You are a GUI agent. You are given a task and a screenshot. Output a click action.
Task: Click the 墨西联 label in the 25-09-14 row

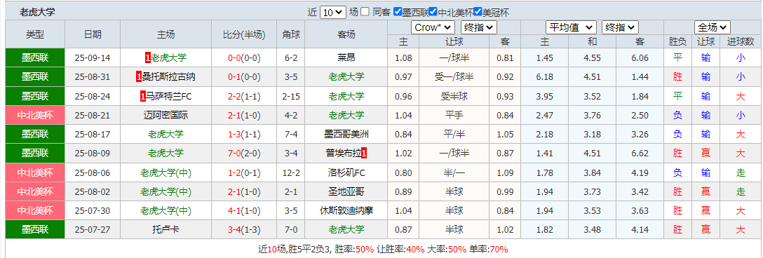[x=35, y=58]
